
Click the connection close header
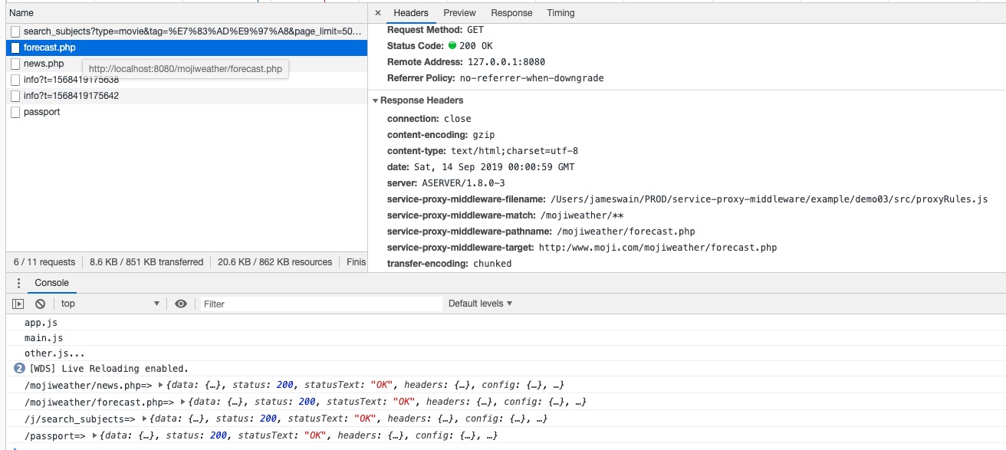coord(429,119)
